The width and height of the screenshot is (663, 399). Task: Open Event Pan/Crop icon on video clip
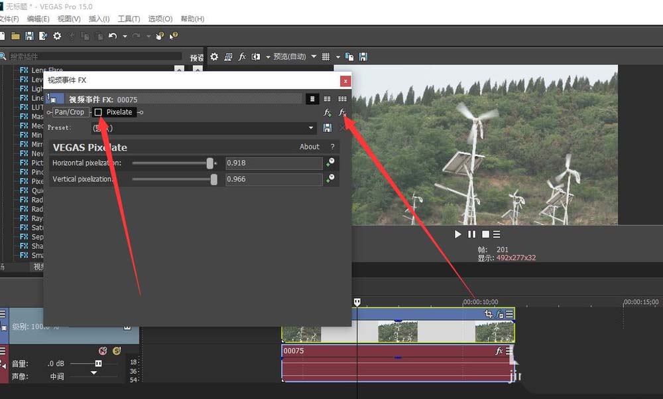[x=489, y=314]
